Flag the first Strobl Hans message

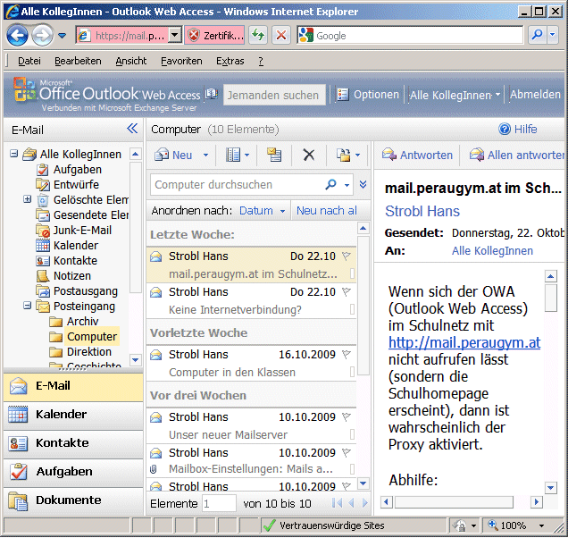(347, 256)
